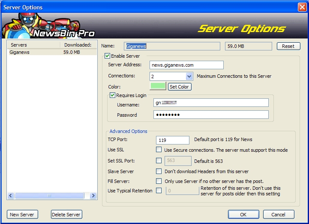Open the Connections dropdown arrow

pyautogui.click(x=189, y=76)
